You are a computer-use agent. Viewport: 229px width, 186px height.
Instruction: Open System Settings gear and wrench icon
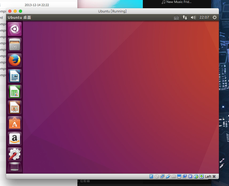click(x=15, y=154)
